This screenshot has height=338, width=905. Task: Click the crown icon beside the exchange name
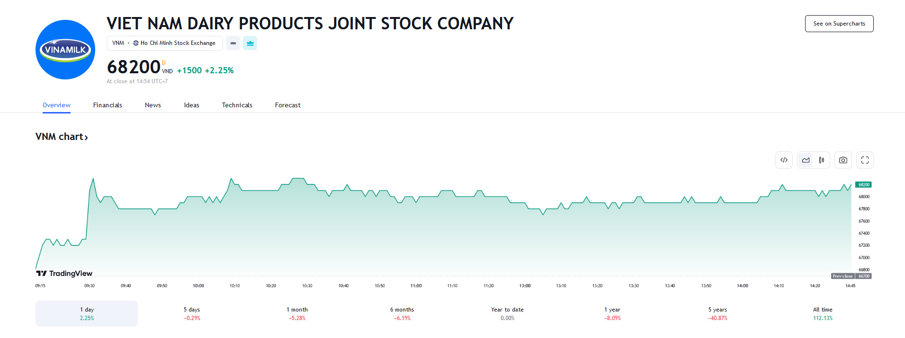(x=250, y=43)
